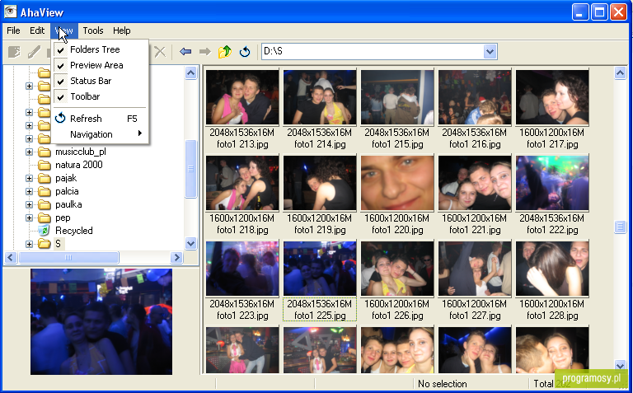Open the Navigation submenu
This screenshot has width=633, height=393.
(101, 134)
